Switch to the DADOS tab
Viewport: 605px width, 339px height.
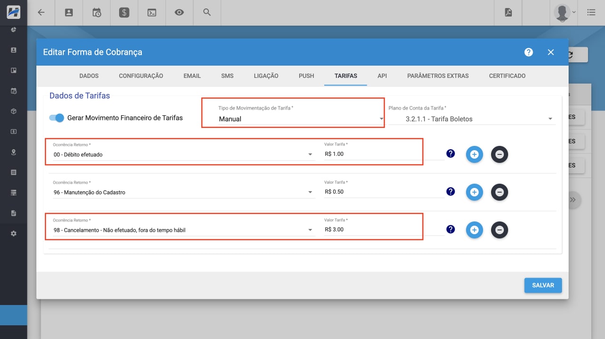[89, 76]
